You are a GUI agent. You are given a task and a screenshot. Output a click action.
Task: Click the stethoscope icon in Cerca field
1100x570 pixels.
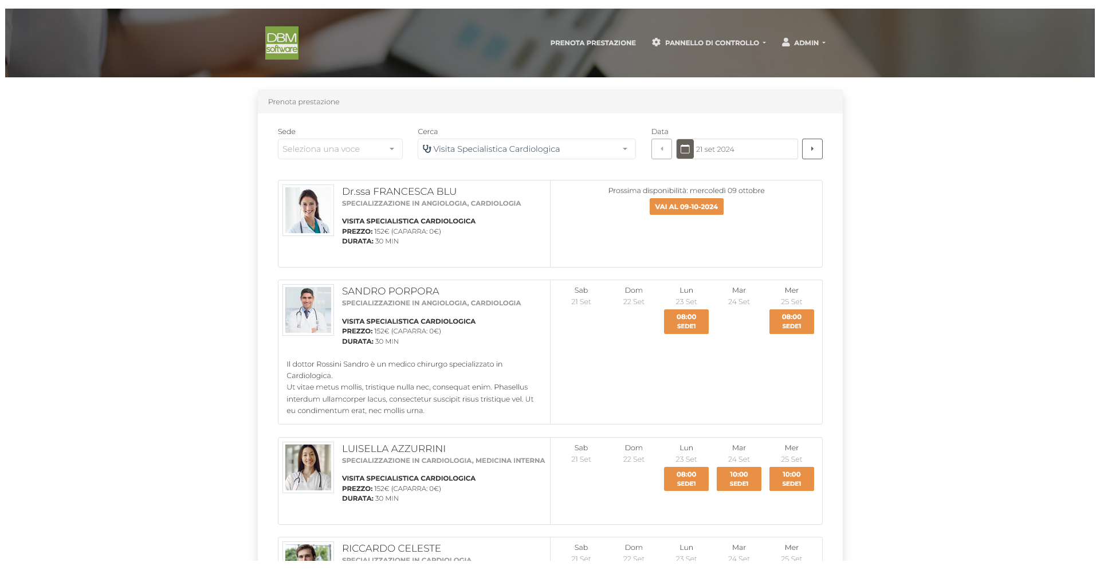427,149
